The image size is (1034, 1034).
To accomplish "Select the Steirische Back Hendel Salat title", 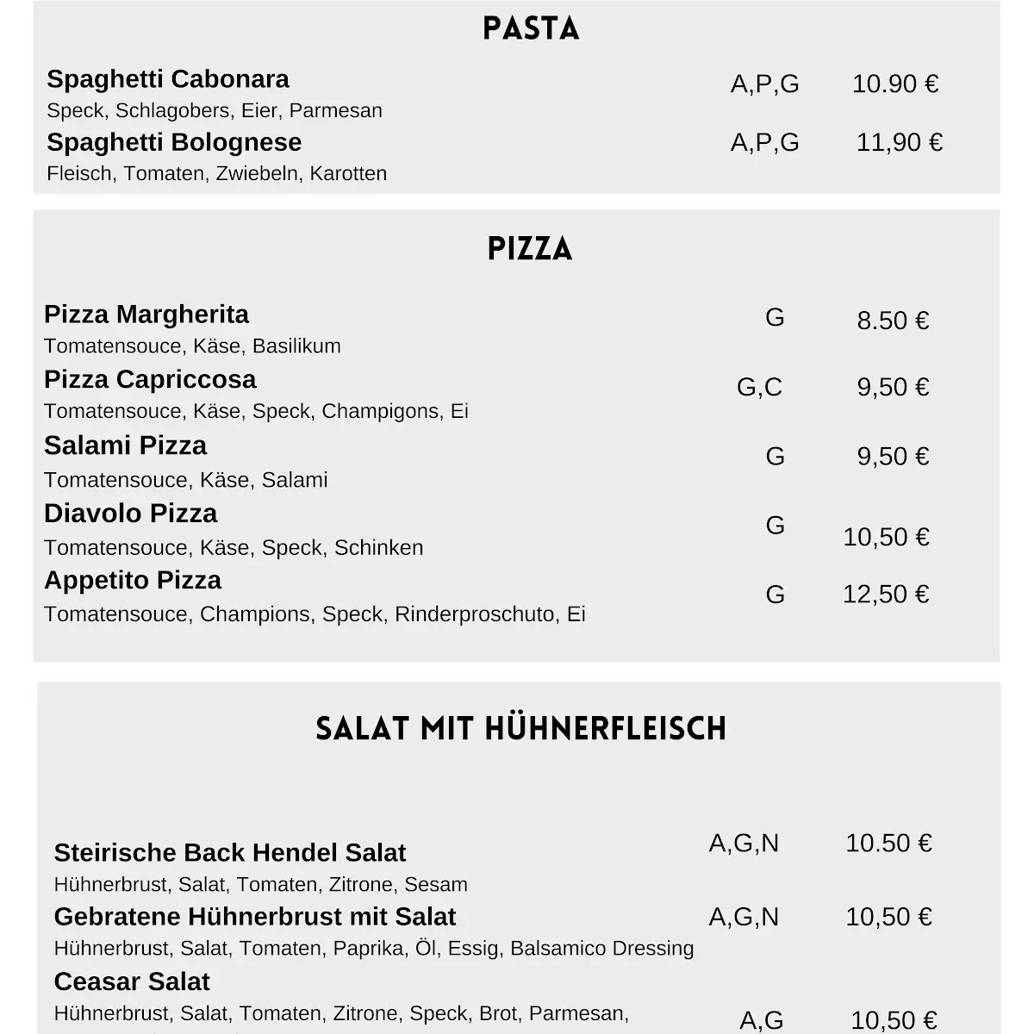I will (x=230, y=853).
